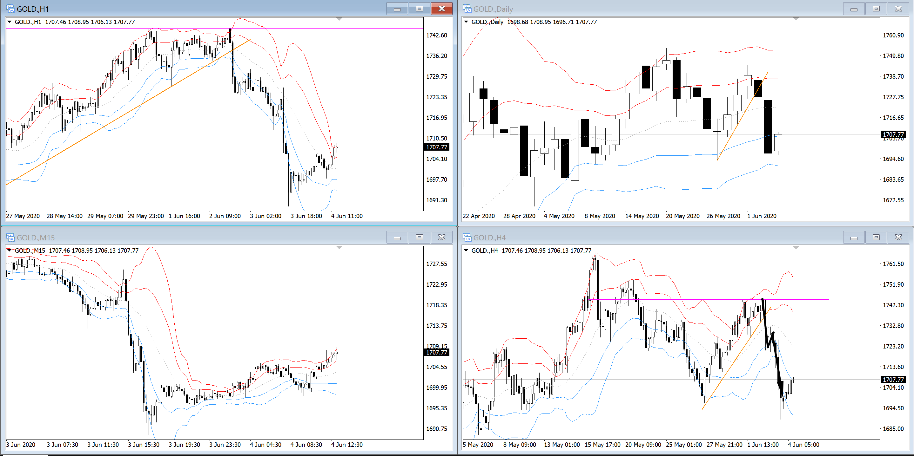Screen dimensions: 914x456
Task: Click the chart shift marker on H4 chart
Action: pyautogui.click(x=796, y=247)
